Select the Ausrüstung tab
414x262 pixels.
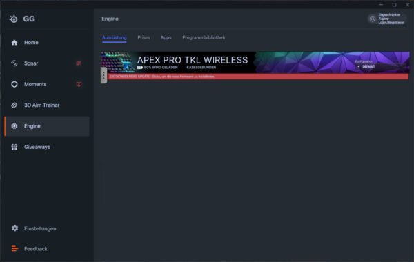pos(115,38)
